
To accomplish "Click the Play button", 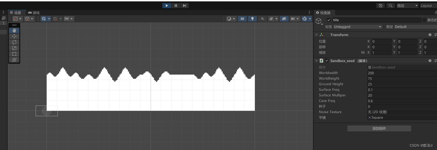I will [x=167, y=6].
